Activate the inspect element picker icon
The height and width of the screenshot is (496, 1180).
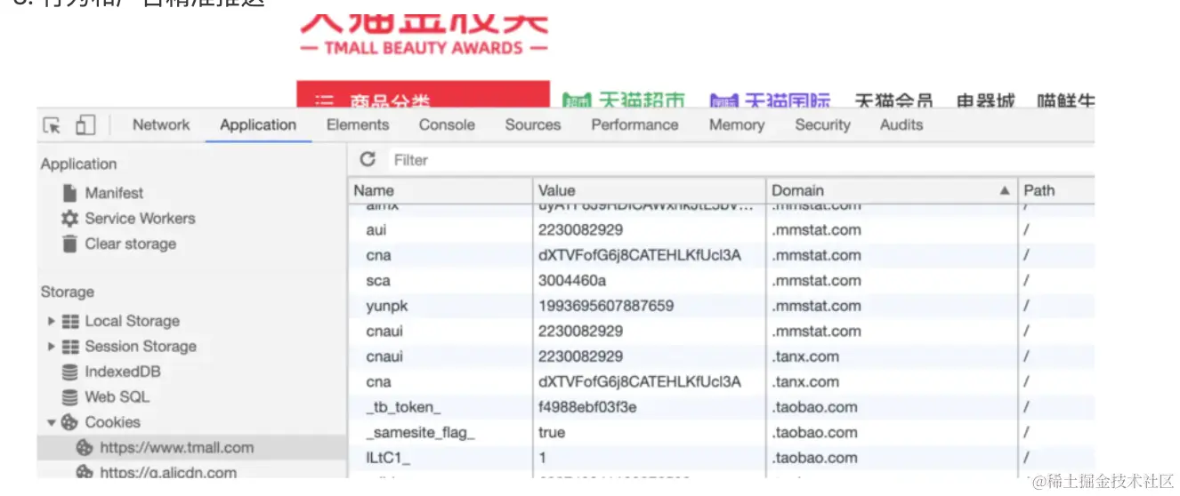click(x=53, y=126)
